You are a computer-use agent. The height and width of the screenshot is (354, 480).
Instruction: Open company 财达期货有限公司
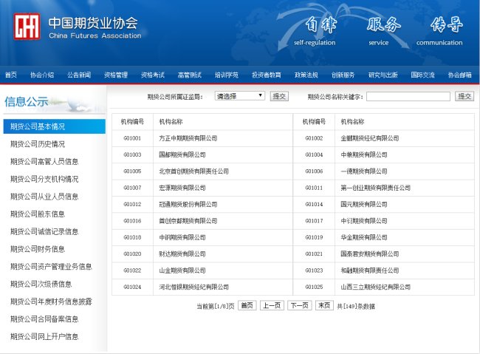click(182, 254)
